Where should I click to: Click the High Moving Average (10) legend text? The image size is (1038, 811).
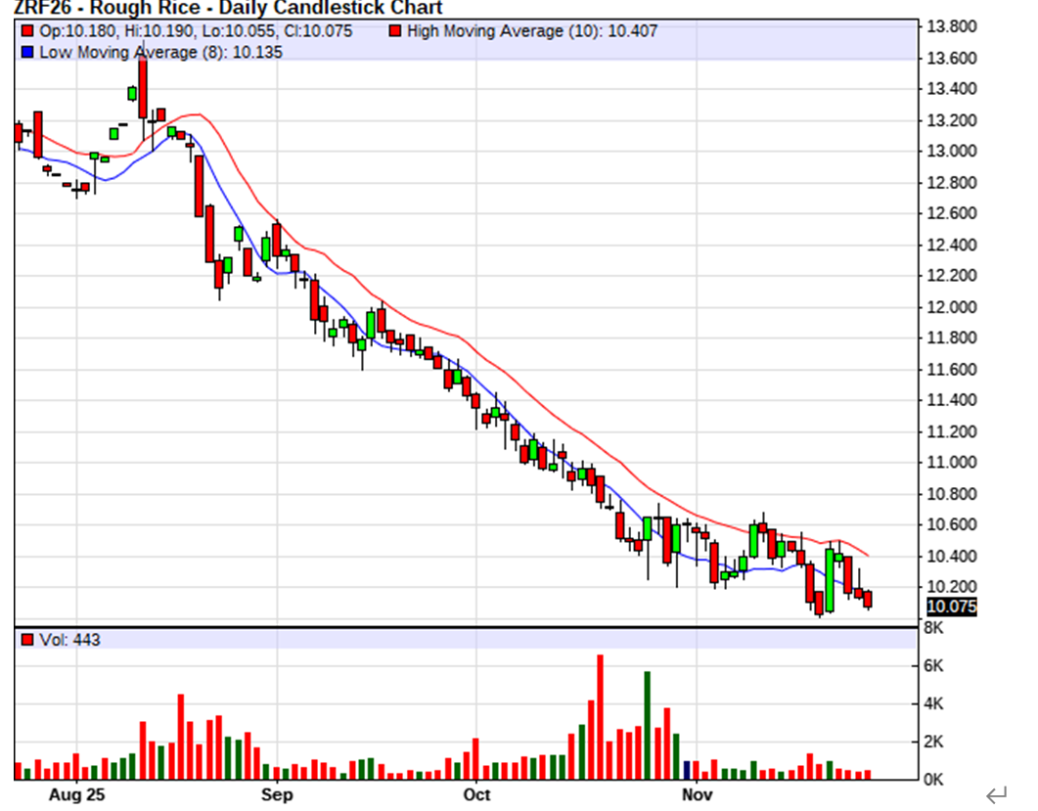point(532,31)
